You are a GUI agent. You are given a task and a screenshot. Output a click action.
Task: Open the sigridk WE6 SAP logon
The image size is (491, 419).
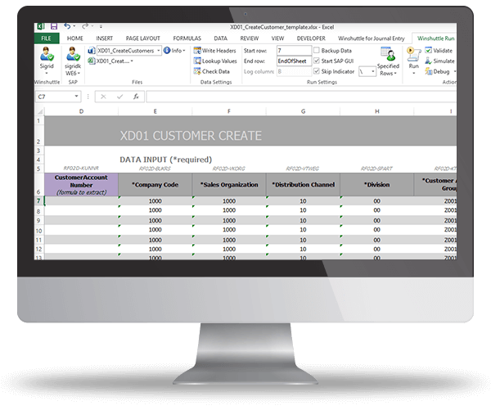[73, 61]
